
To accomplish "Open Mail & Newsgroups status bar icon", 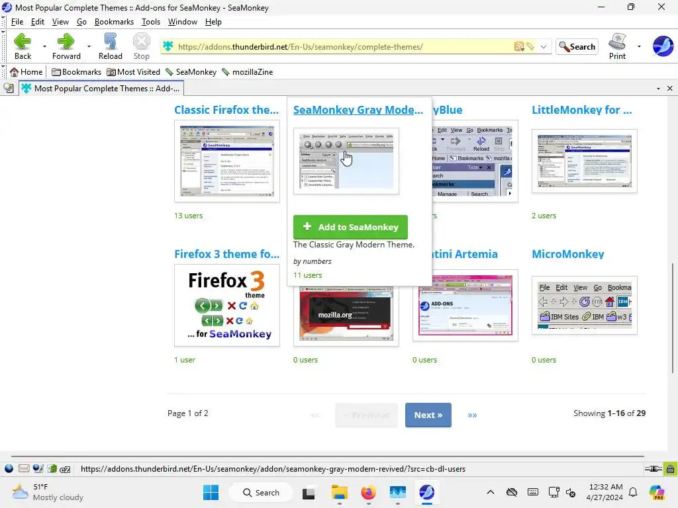I will 24,469.
